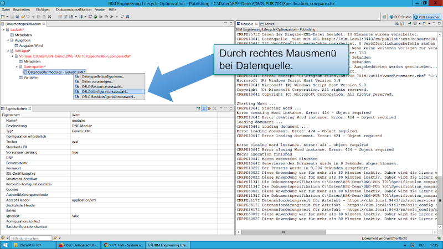Click the Hilfe durchsuchen search field
Viewport: 443px width, 249px height.
[x=31, y=238]
